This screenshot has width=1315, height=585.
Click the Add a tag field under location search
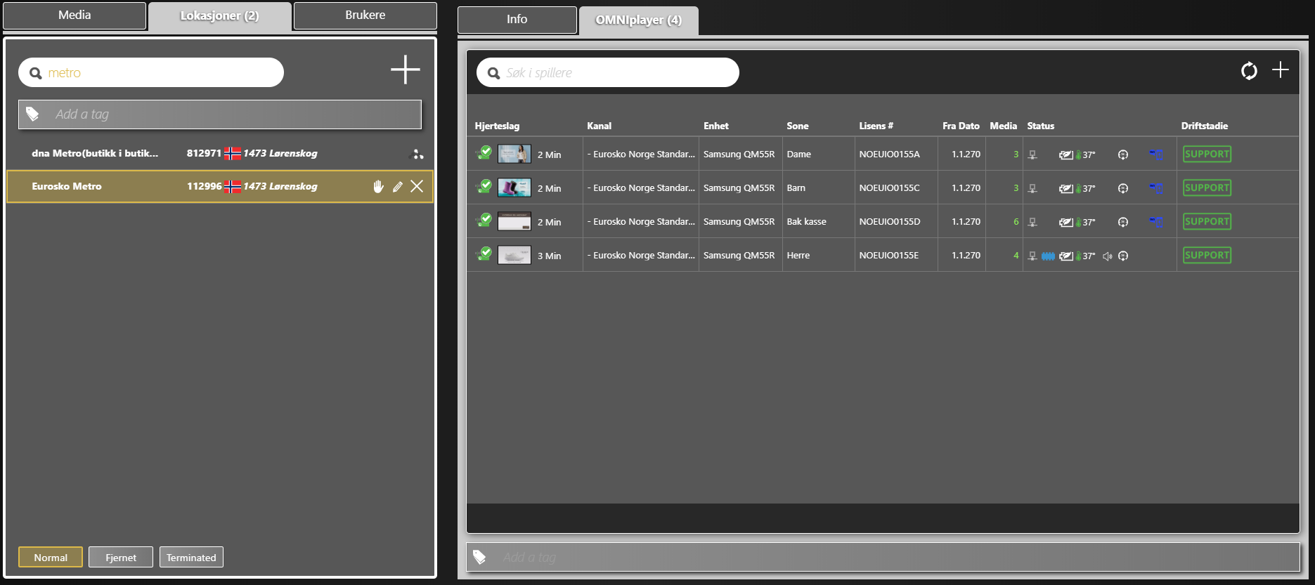tap(220, 114)
